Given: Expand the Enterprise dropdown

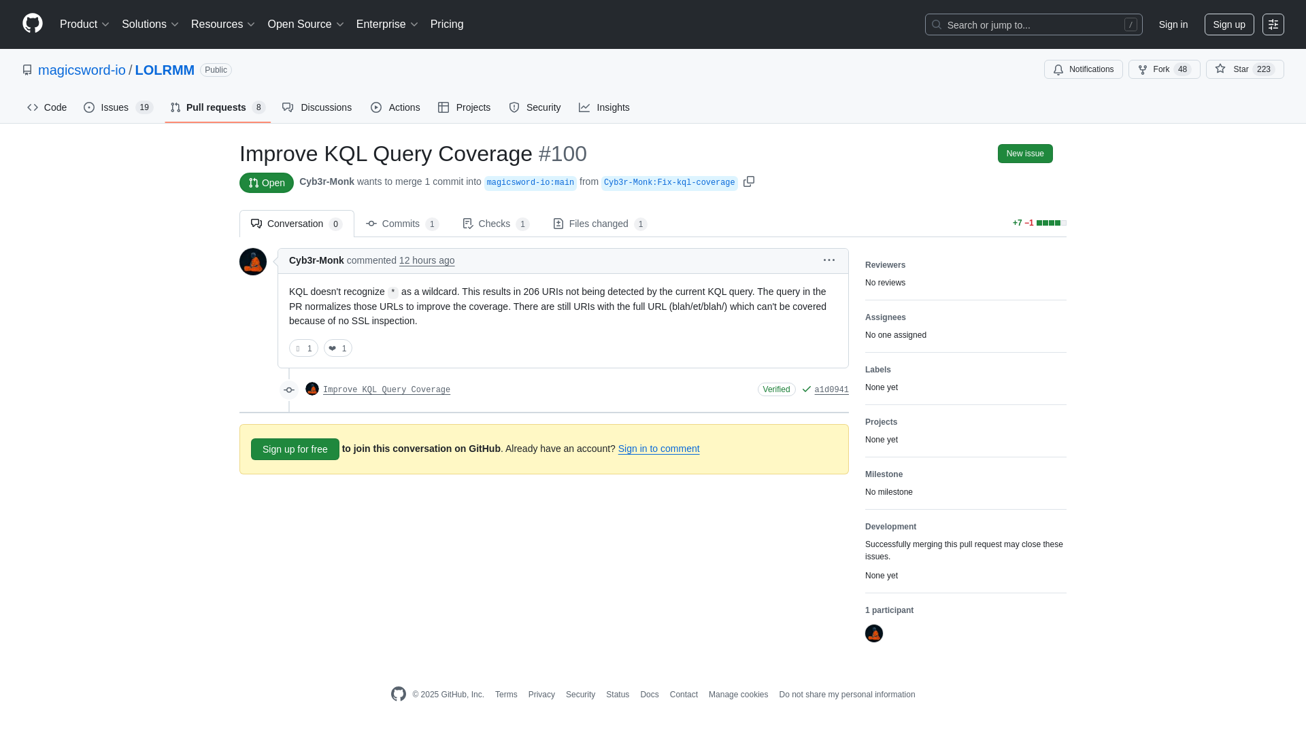Looking at the screenshot, I should coord(387,24).
